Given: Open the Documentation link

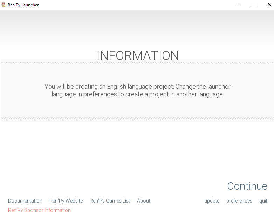Looking at the screenshot, I should coord(25,201).
